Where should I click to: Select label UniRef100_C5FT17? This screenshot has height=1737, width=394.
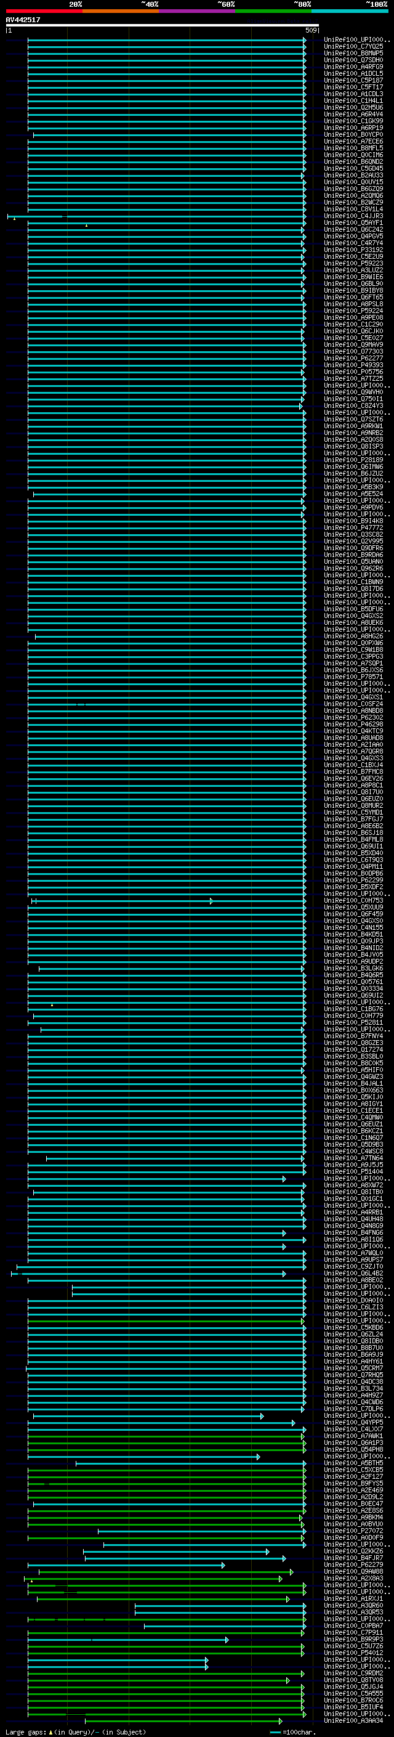(x=353, y=87)
